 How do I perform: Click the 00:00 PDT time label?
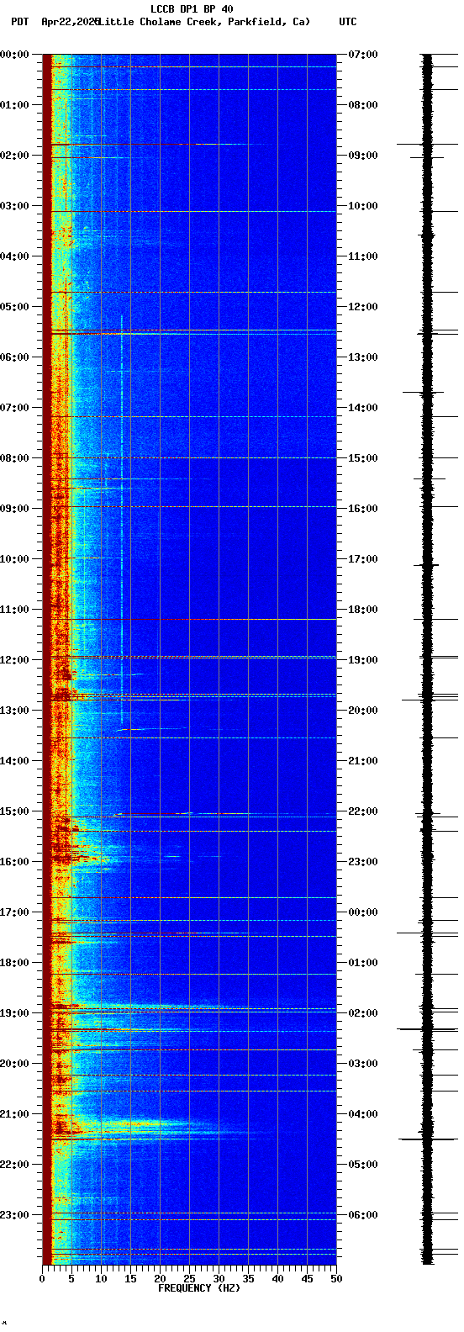click(15, 55)
